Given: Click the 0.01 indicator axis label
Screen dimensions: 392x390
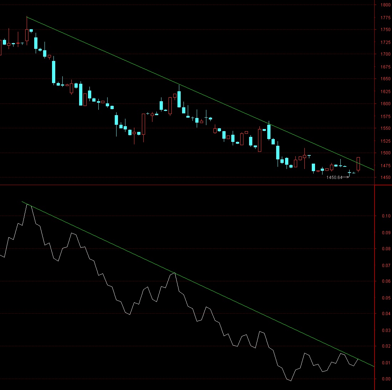Looking at the screenshot, I should [386, 363].
